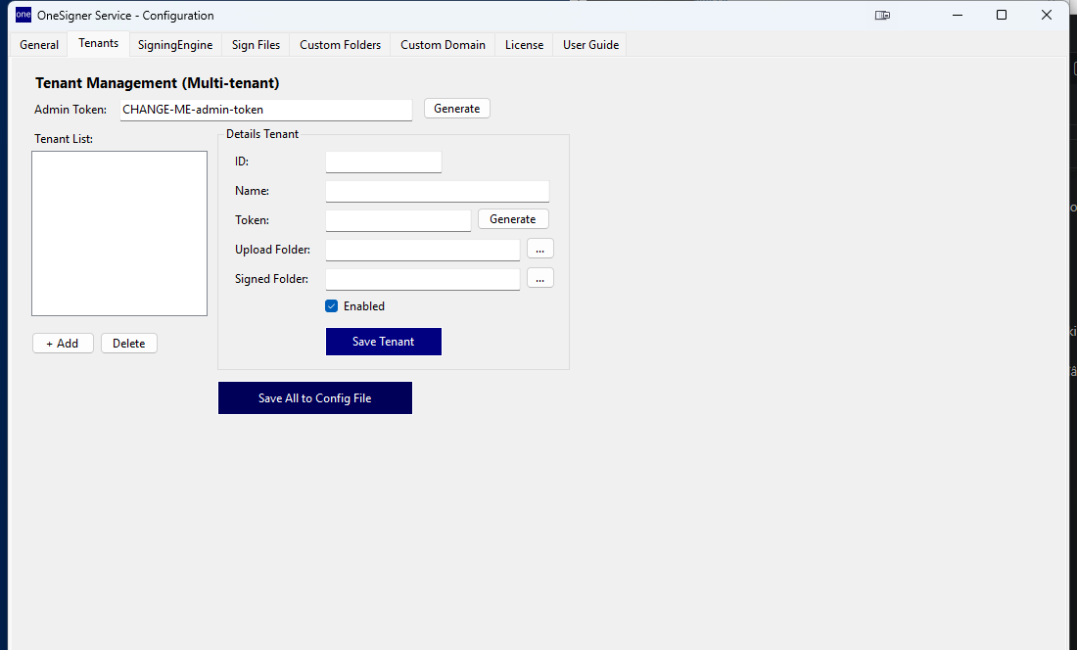The width and height of the screenshot is (1077, 650).
Task: Click inside the Tenant List box
Action: [x=119, y=233]
